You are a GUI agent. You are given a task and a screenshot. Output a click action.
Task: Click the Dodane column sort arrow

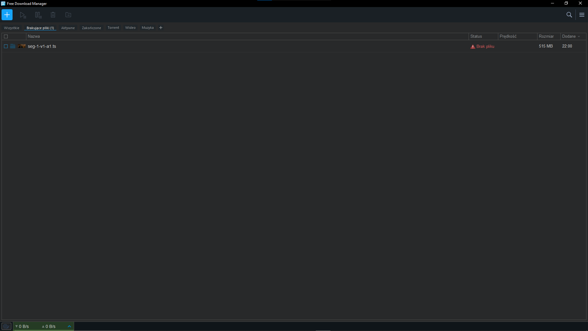pos(579,36)
